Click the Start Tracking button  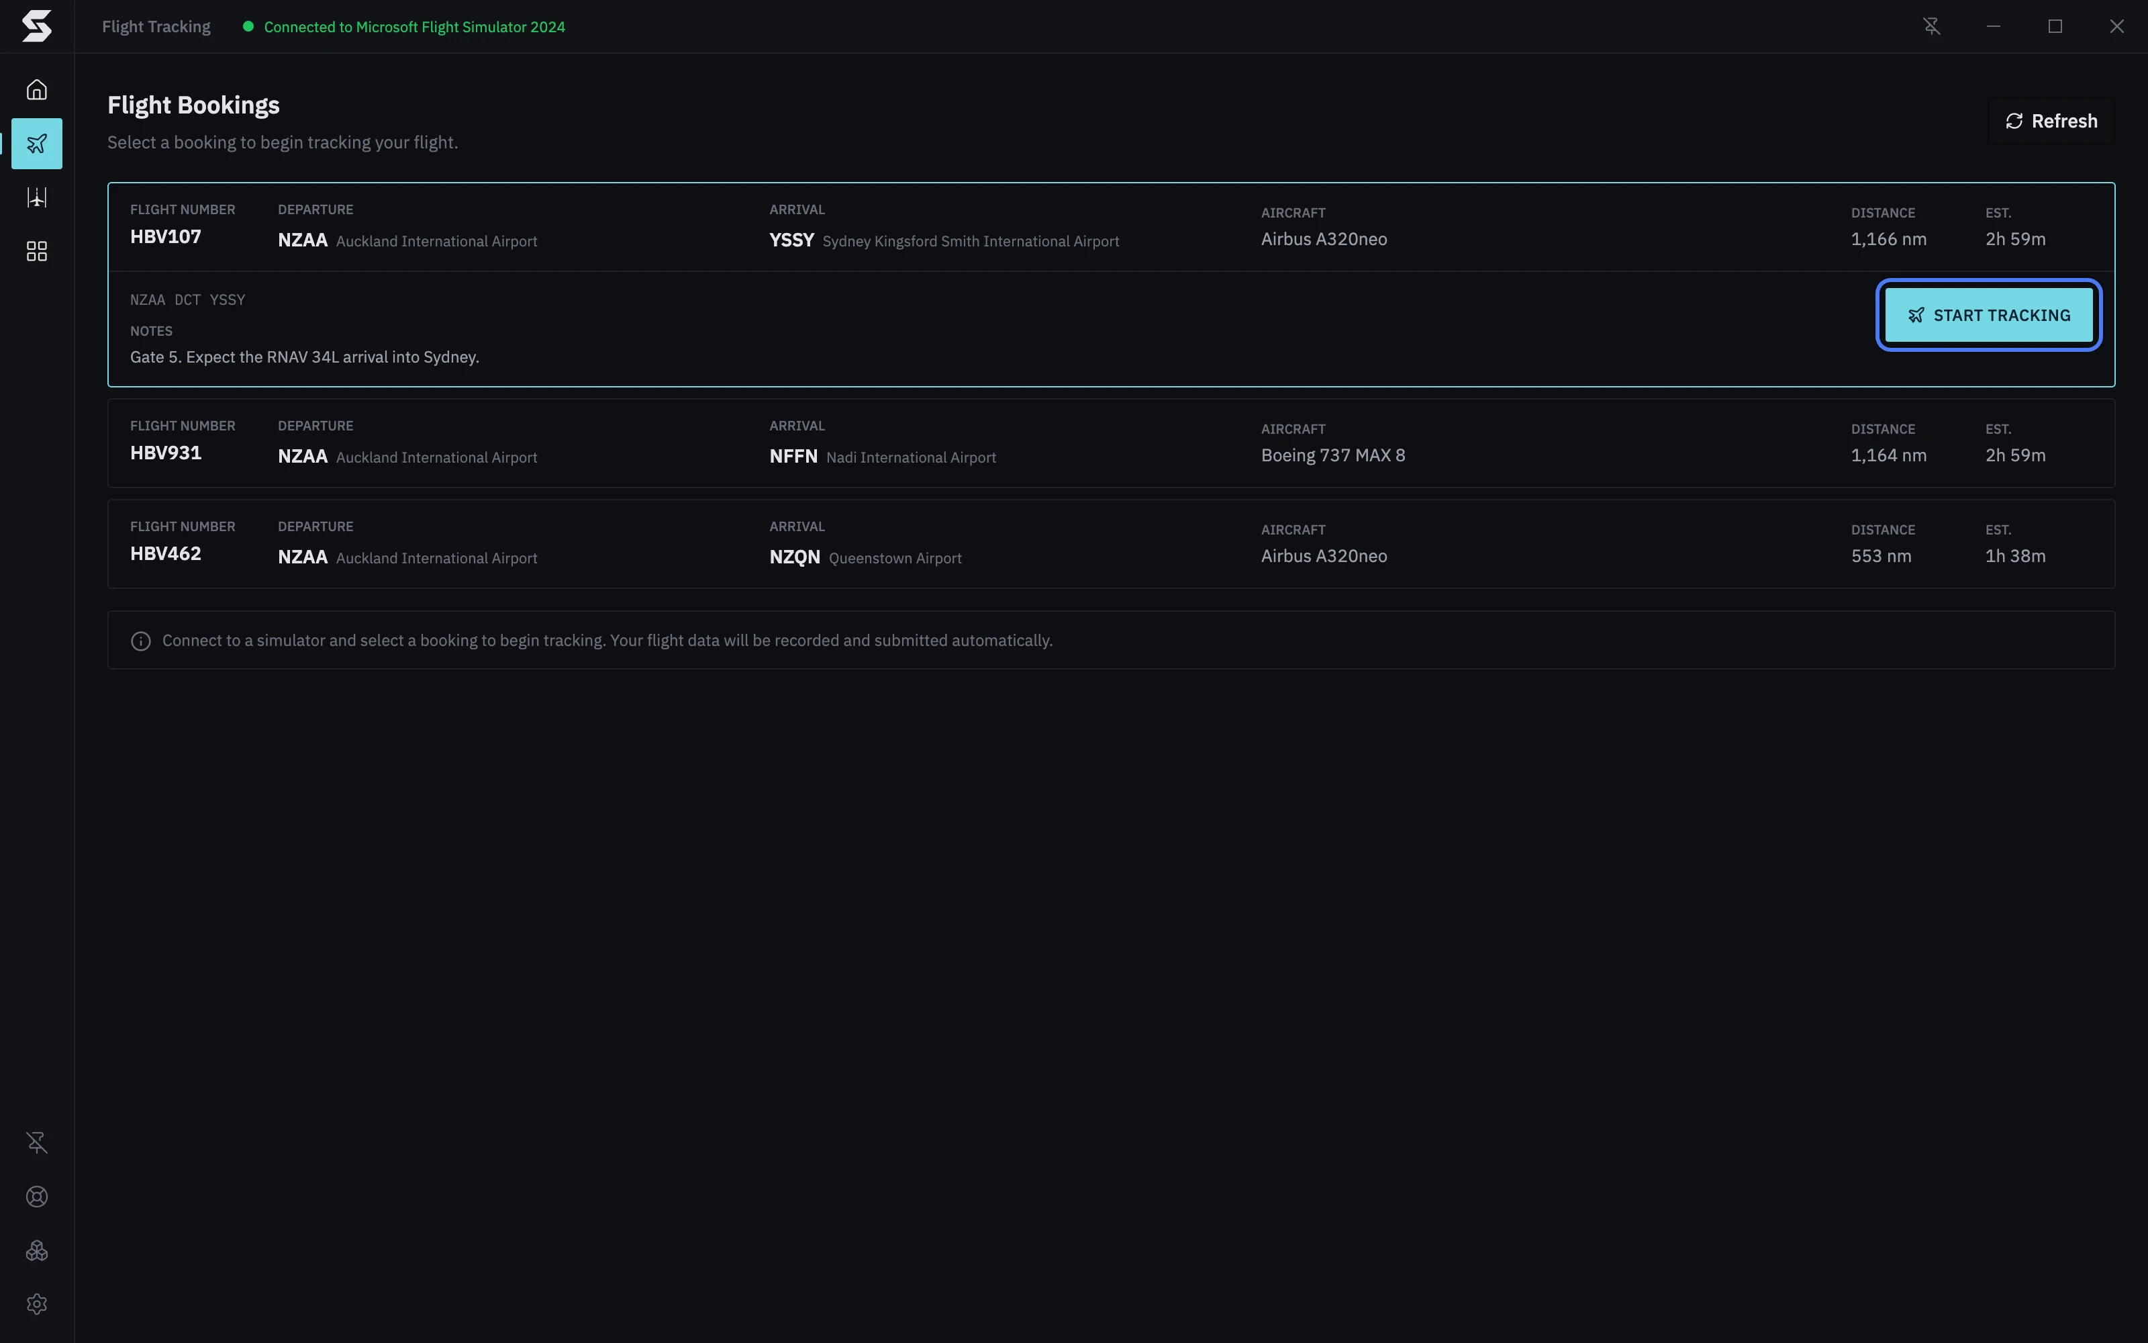[x=1988, y=316]
